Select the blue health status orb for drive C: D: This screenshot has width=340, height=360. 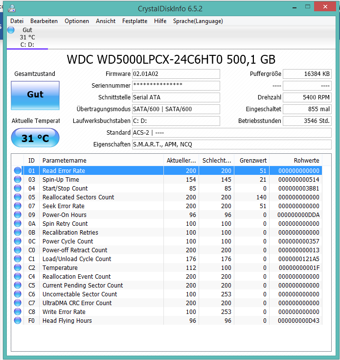click(11, 30)
